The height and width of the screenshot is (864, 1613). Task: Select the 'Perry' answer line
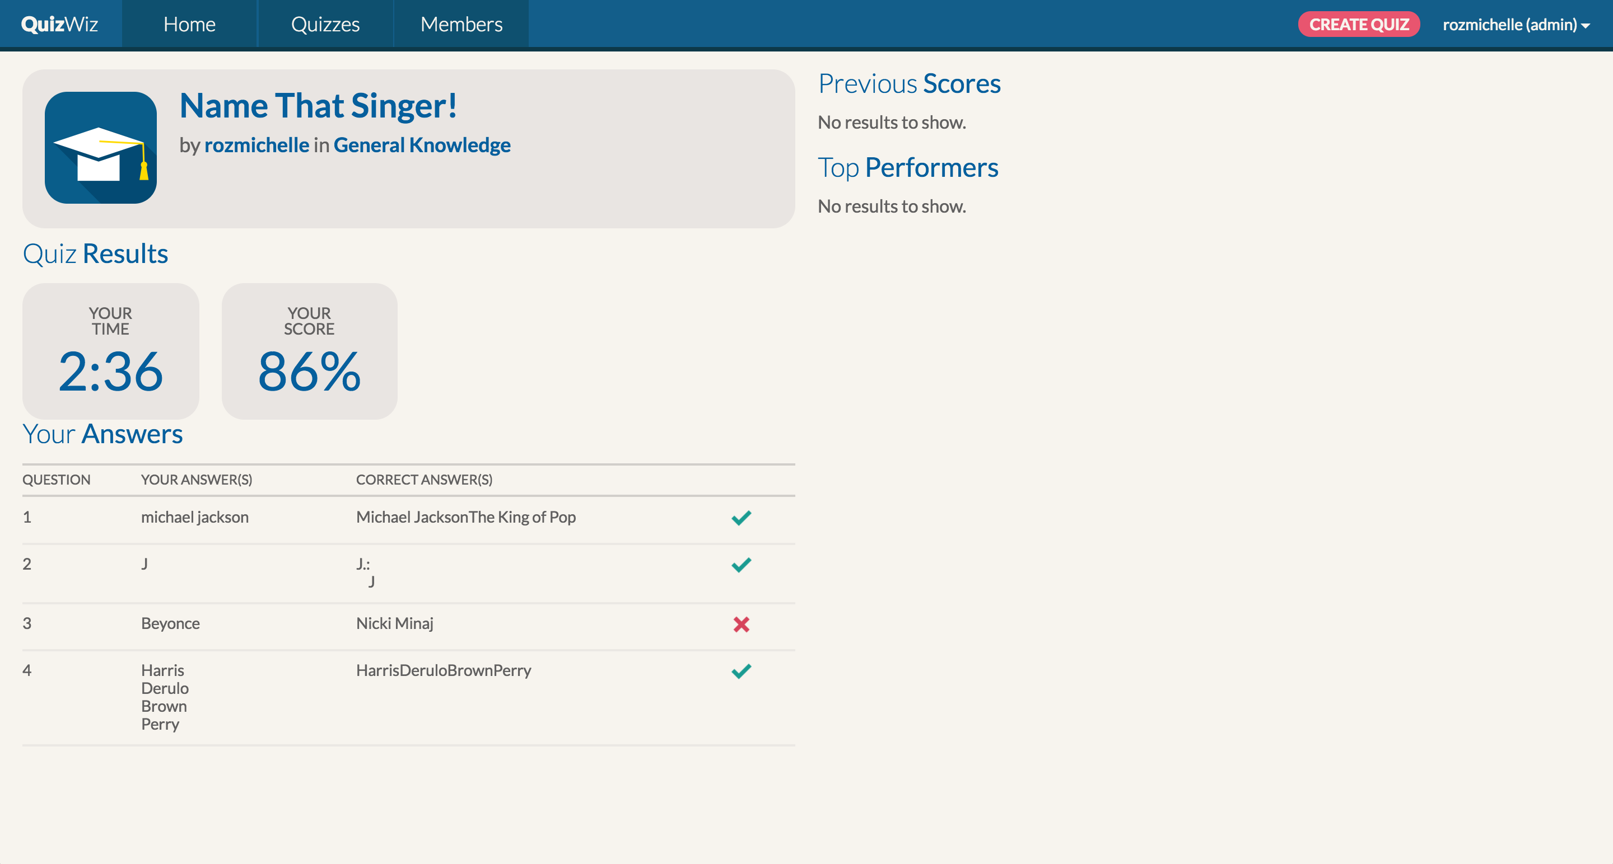[x=160, y=725]
